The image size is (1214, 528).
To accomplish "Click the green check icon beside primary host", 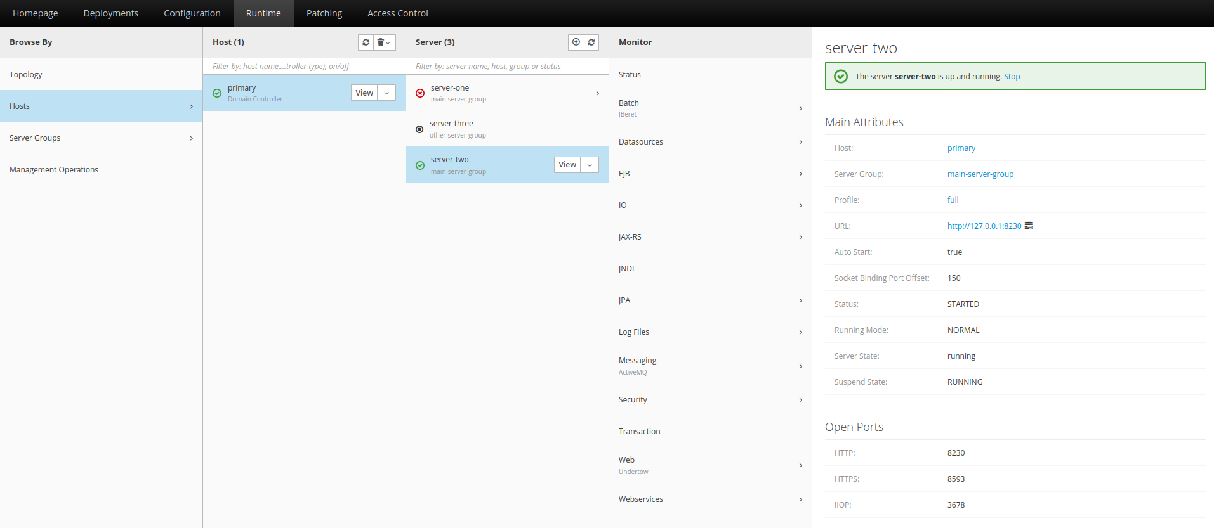I will click(x=217, y=93).
